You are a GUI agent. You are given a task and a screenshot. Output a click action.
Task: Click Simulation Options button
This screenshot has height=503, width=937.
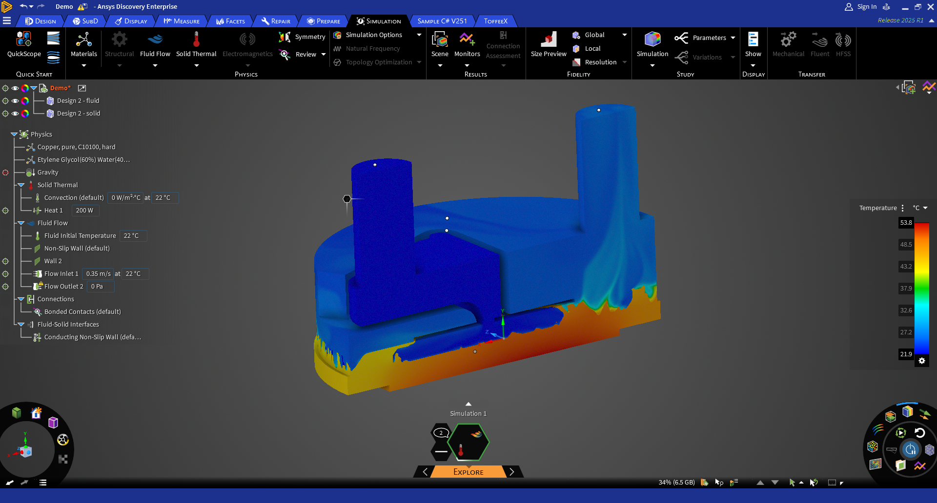coord(368,35)
